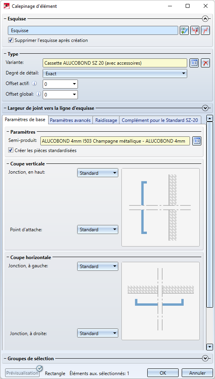Open the Semi-produit catalog icon

pos(197,141)
